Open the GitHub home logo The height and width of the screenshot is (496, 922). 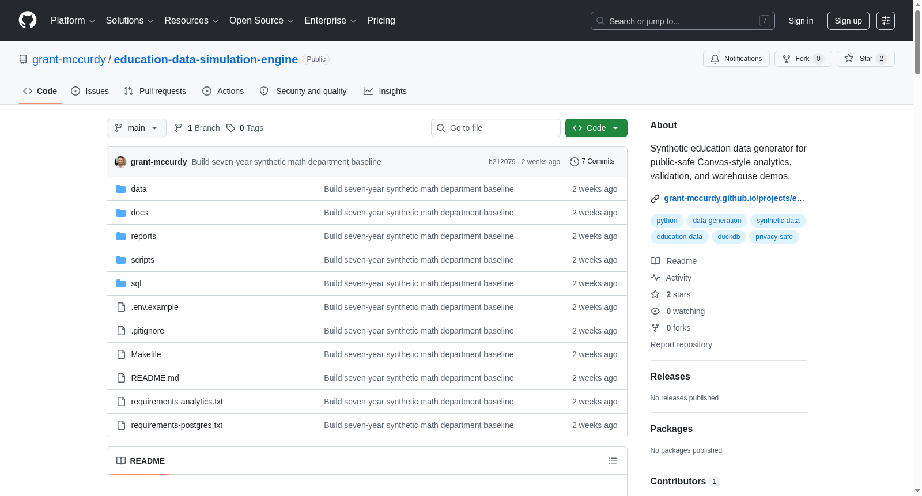pos(28,21)
